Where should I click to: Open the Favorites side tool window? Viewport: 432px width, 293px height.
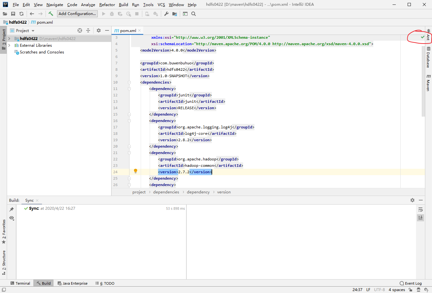[x=4, y=232]
